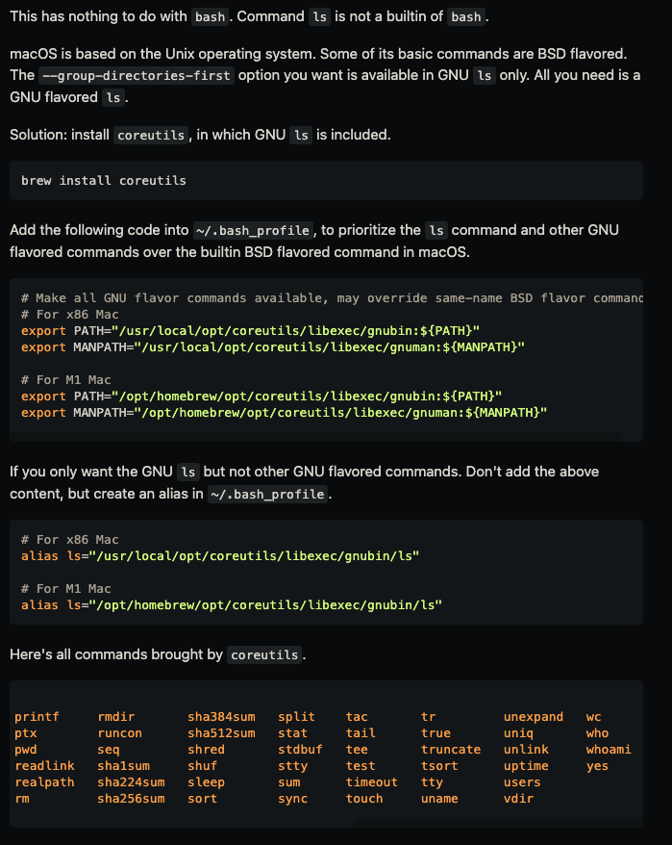Click the --group-directories-first inline code

click(137, 75)
